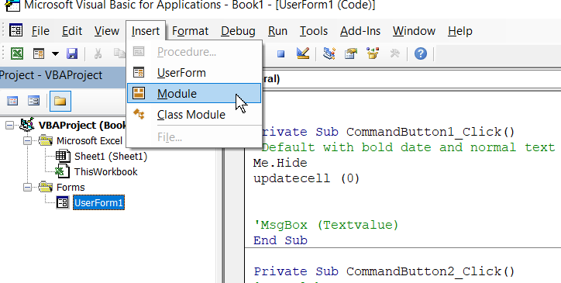561x283 pixels.
Task: Click first 'End Sub' code line
Action: click(280, 240)
